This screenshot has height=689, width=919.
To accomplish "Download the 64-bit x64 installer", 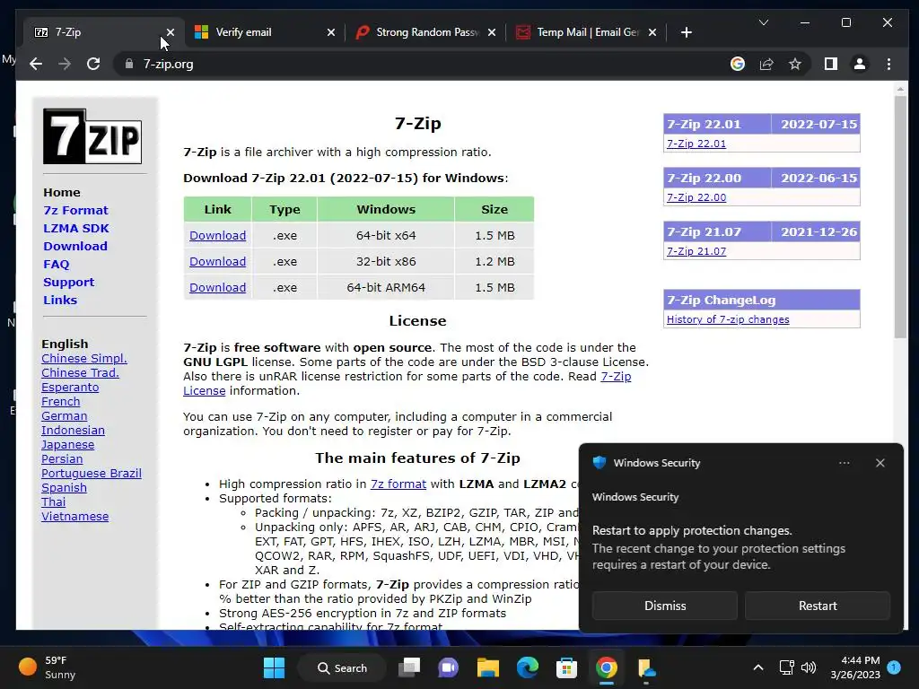I will point(217,236).
